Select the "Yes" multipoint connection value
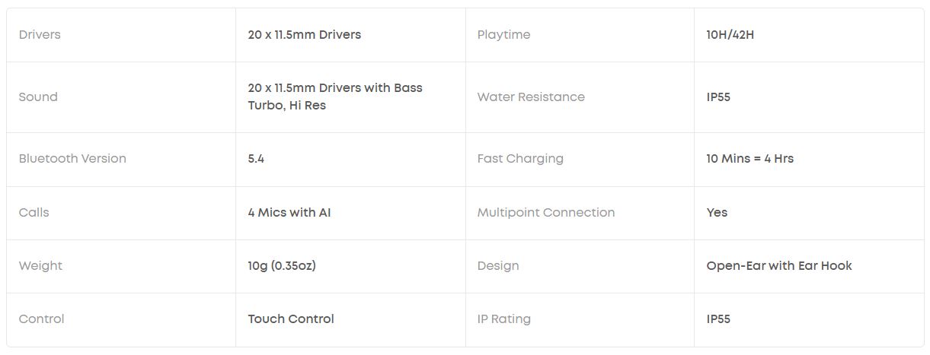Screen dimensions: 930x355 click(717, 213)
